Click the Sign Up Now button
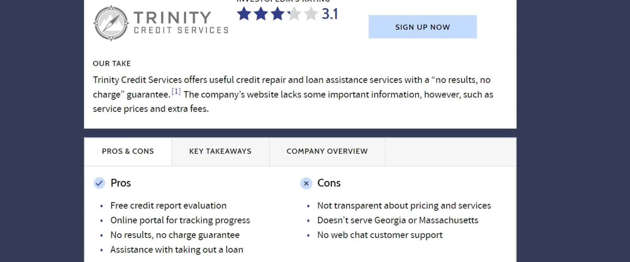Viewport: 630px width, 262px height. 423,27
